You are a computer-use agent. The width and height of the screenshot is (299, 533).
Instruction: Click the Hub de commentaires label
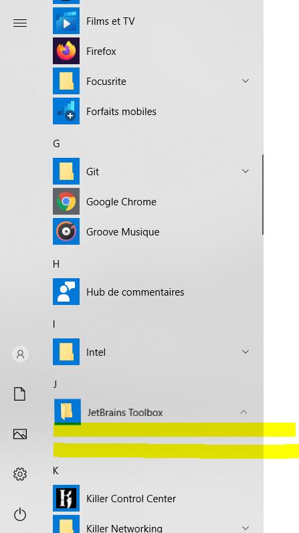click(x=135, y=292)
